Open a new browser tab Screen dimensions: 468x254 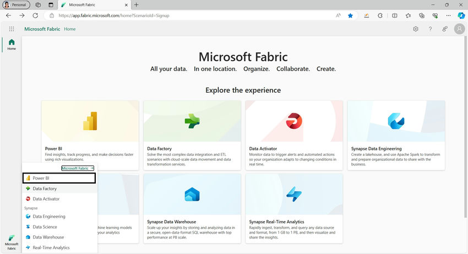136,5
